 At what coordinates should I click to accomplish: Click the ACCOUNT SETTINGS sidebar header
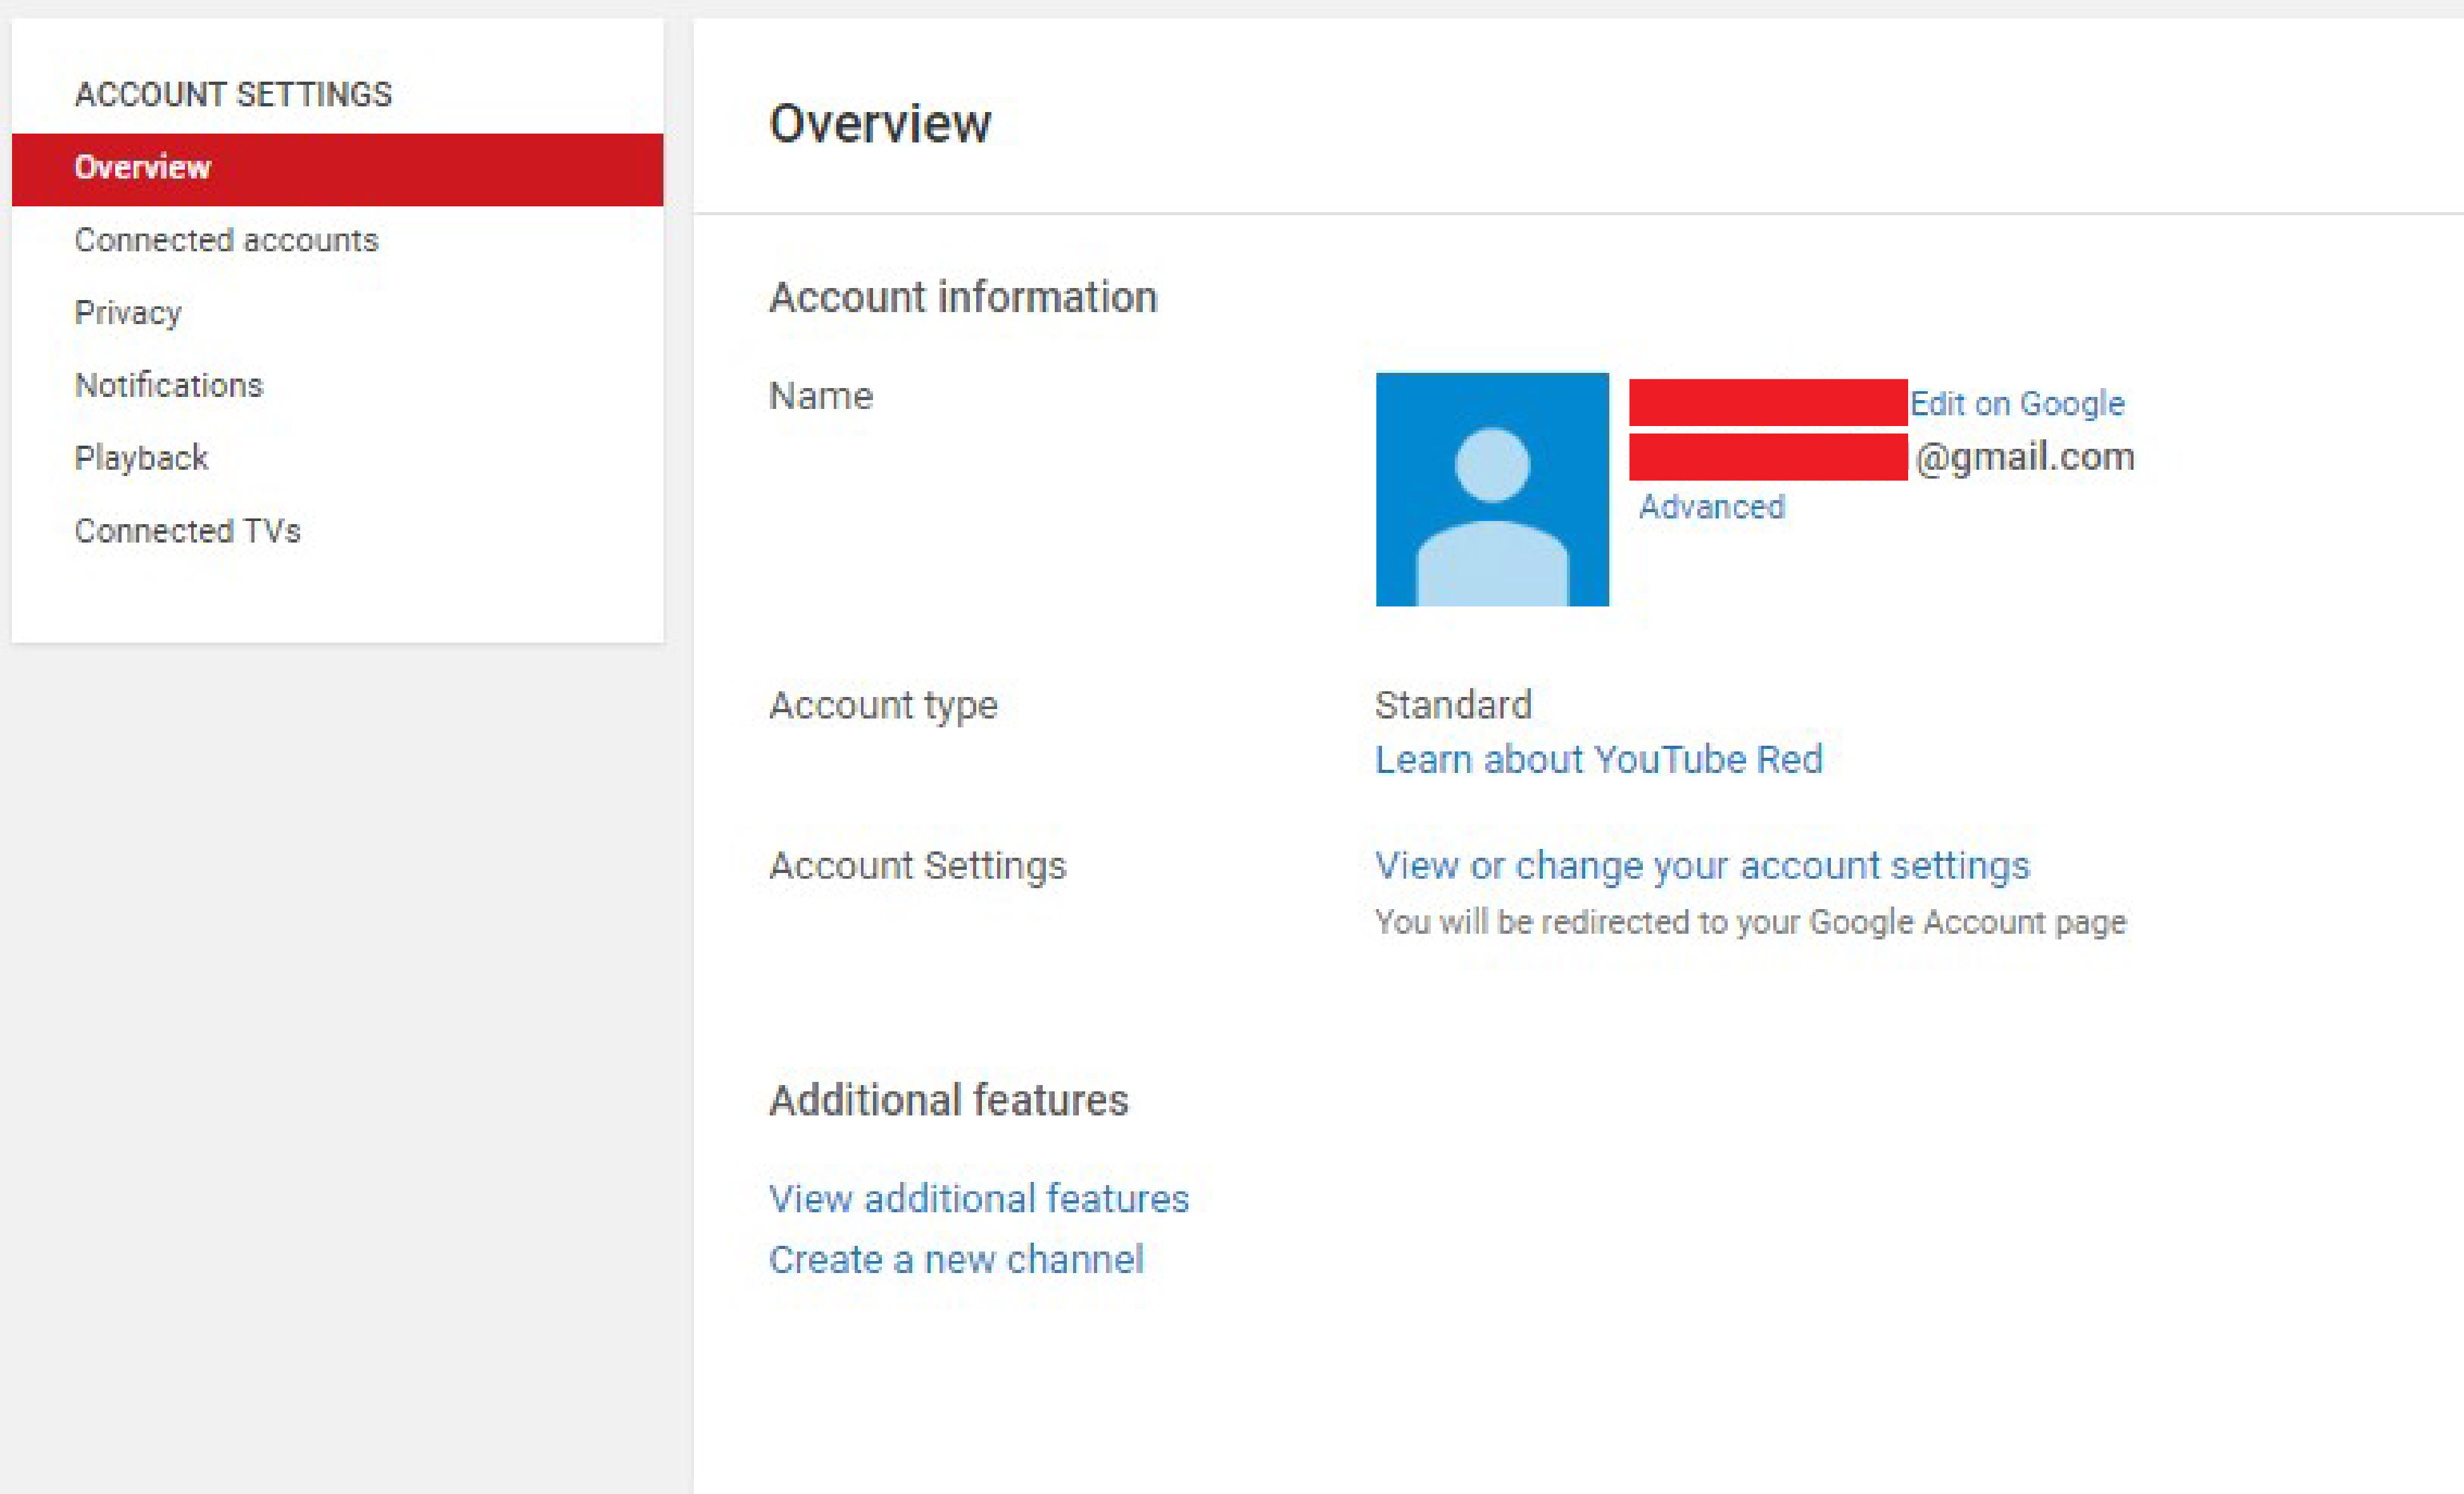click(x=233, y=95)
